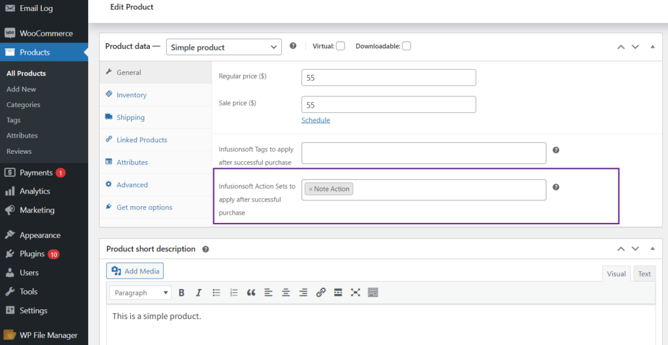
Task: Open Tags submenu item
Action: click(14, 120)
